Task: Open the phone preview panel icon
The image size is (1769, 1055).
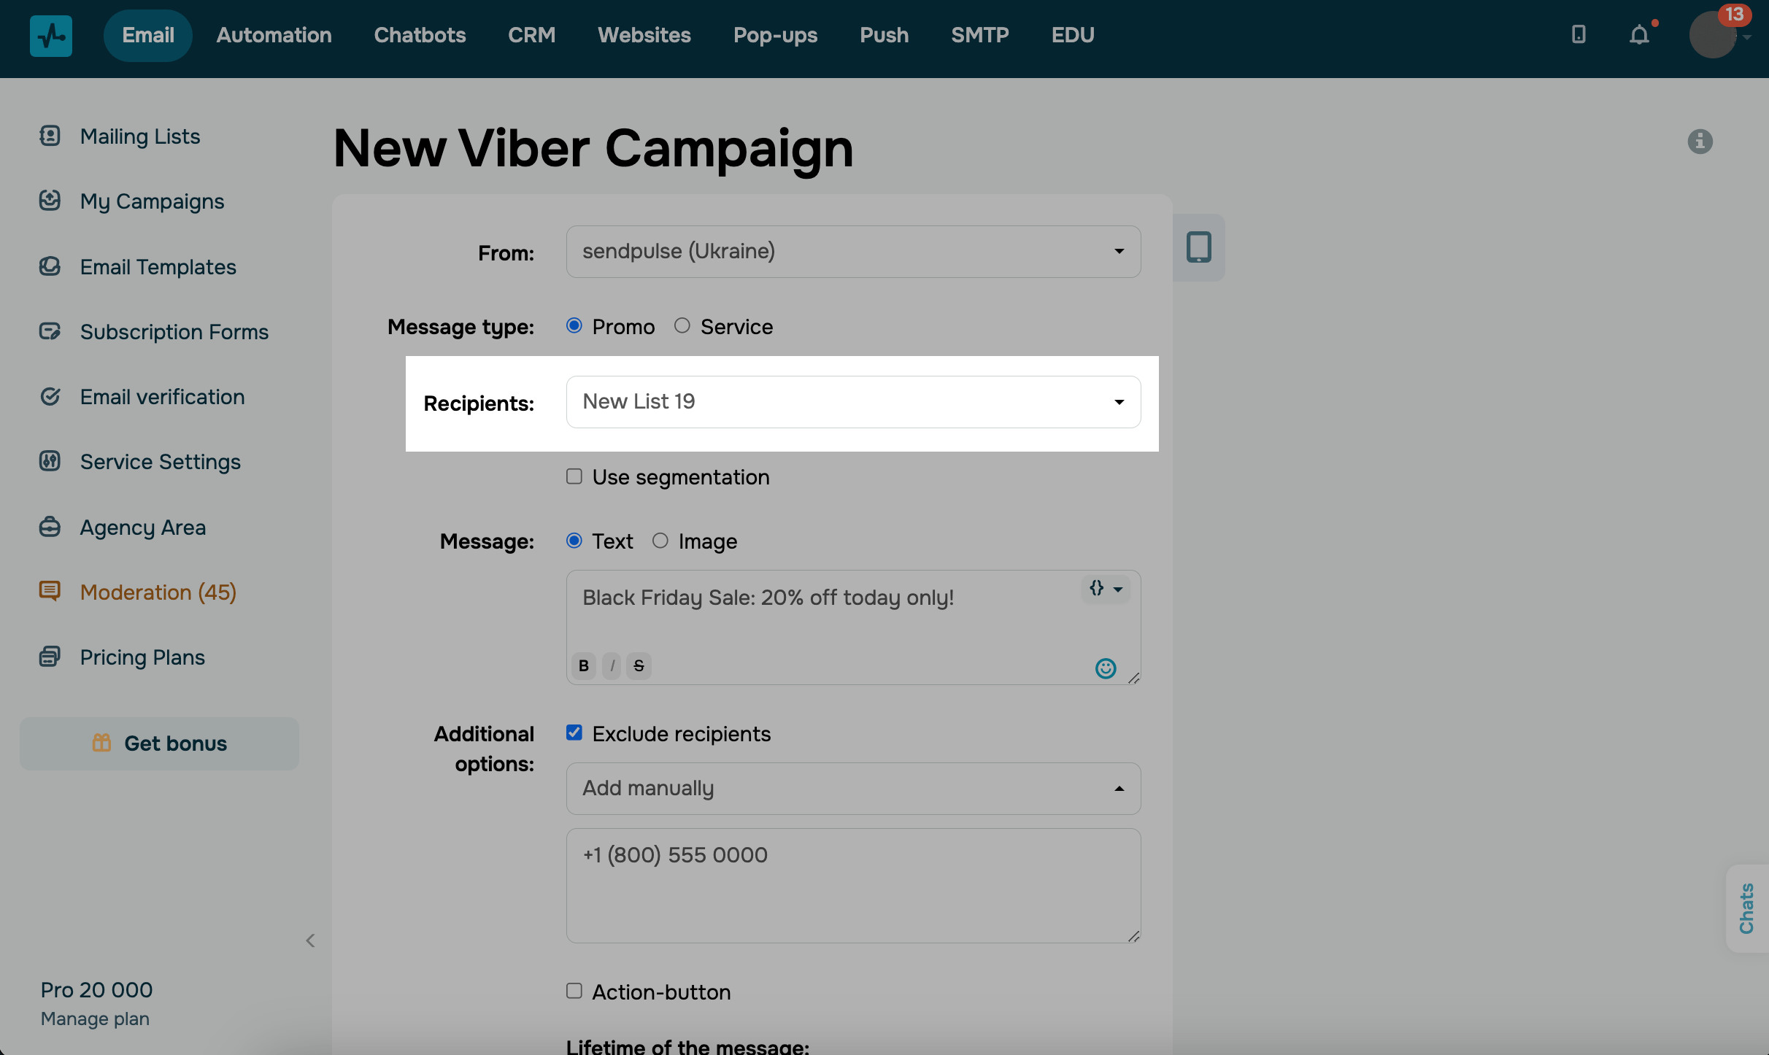Action: pos(1198,247)
